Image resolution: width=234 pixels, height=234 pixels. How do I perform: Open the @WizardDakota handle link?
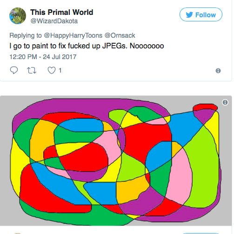(54, 21)
